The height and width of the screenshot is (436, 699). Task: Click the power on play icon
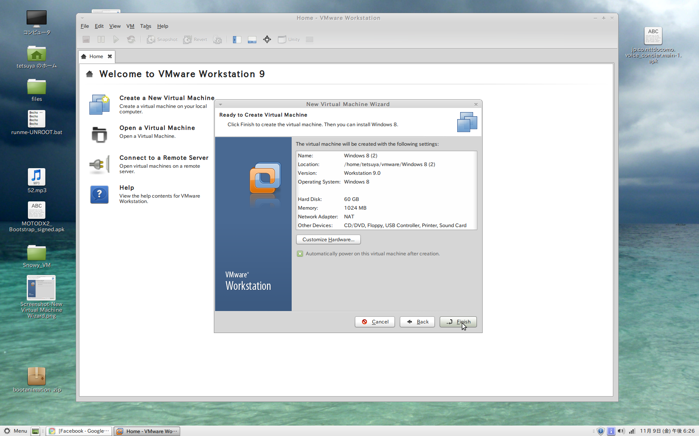pos(116,39)
